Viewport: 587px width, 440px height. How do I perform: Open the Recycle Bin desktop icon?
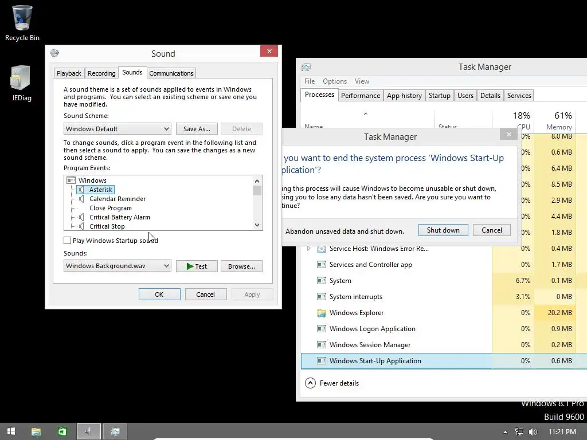[22, 23]
